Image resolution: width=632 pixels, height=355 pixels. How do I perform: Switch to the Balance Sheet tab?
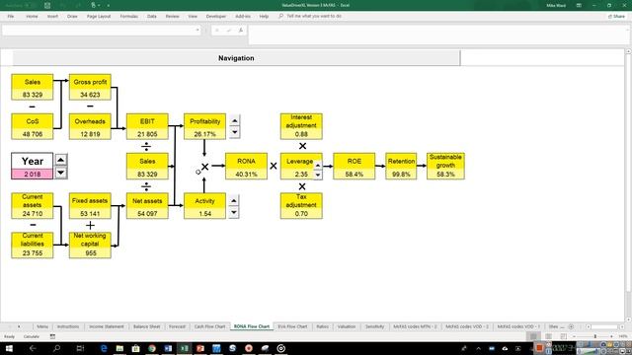[147, 326]
